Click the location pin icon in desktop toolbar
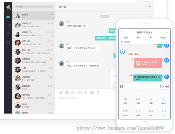Screen dimensions: 175x134 point(98,93)
